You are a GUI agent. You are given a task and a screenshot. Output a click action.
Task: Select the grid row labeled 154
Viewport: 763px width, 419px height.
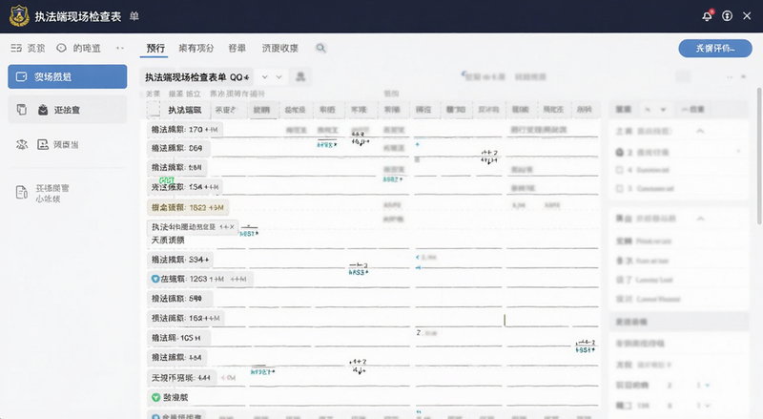pos(185,187)
